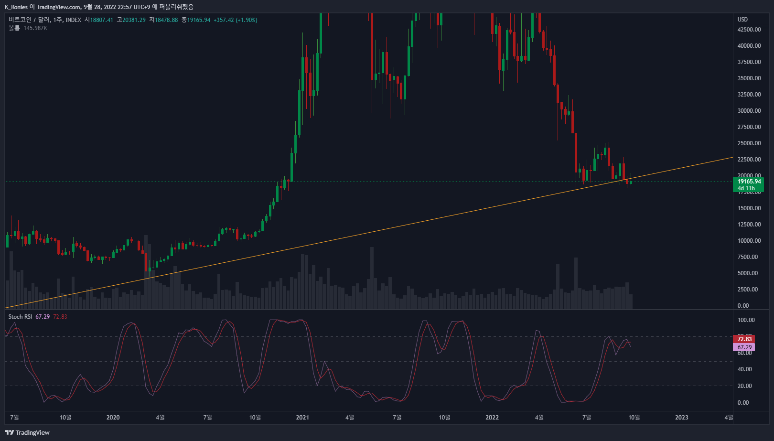The height and width of the screenshot is (441, 774).
Task: Click the 볼륨 volume legend label
Action: click(x=14, y=28)
